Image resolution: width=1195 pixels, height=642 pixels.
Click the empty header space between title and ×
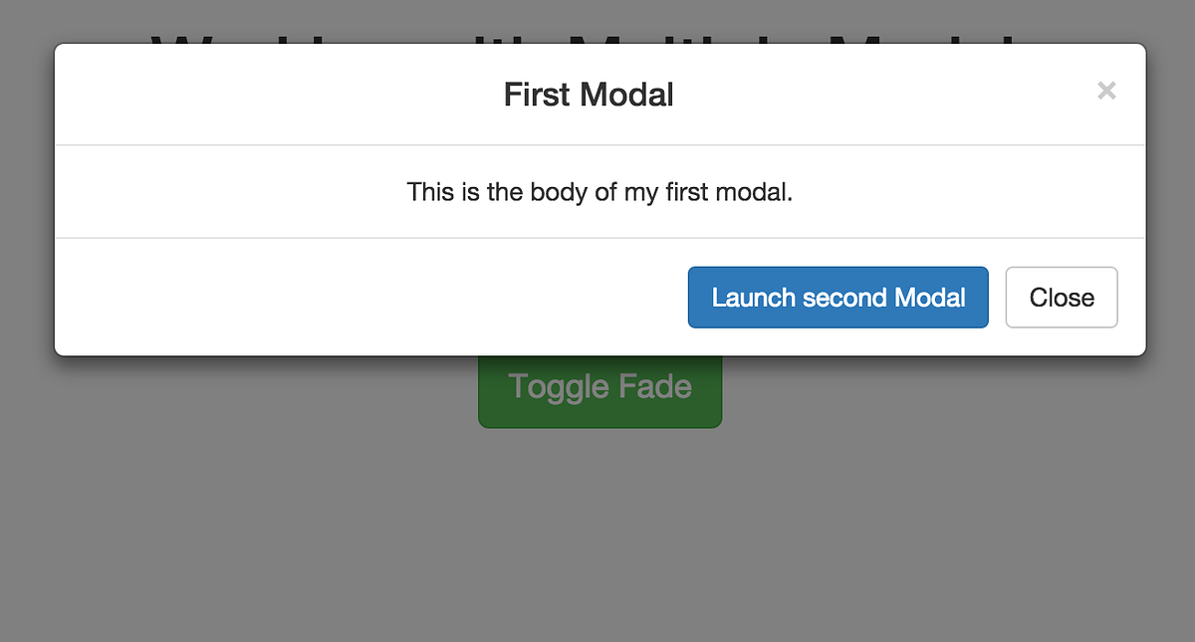click(x=884, y=95)
